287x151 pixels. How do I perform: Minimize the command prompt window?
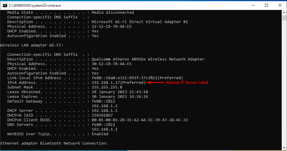point(253,5)
